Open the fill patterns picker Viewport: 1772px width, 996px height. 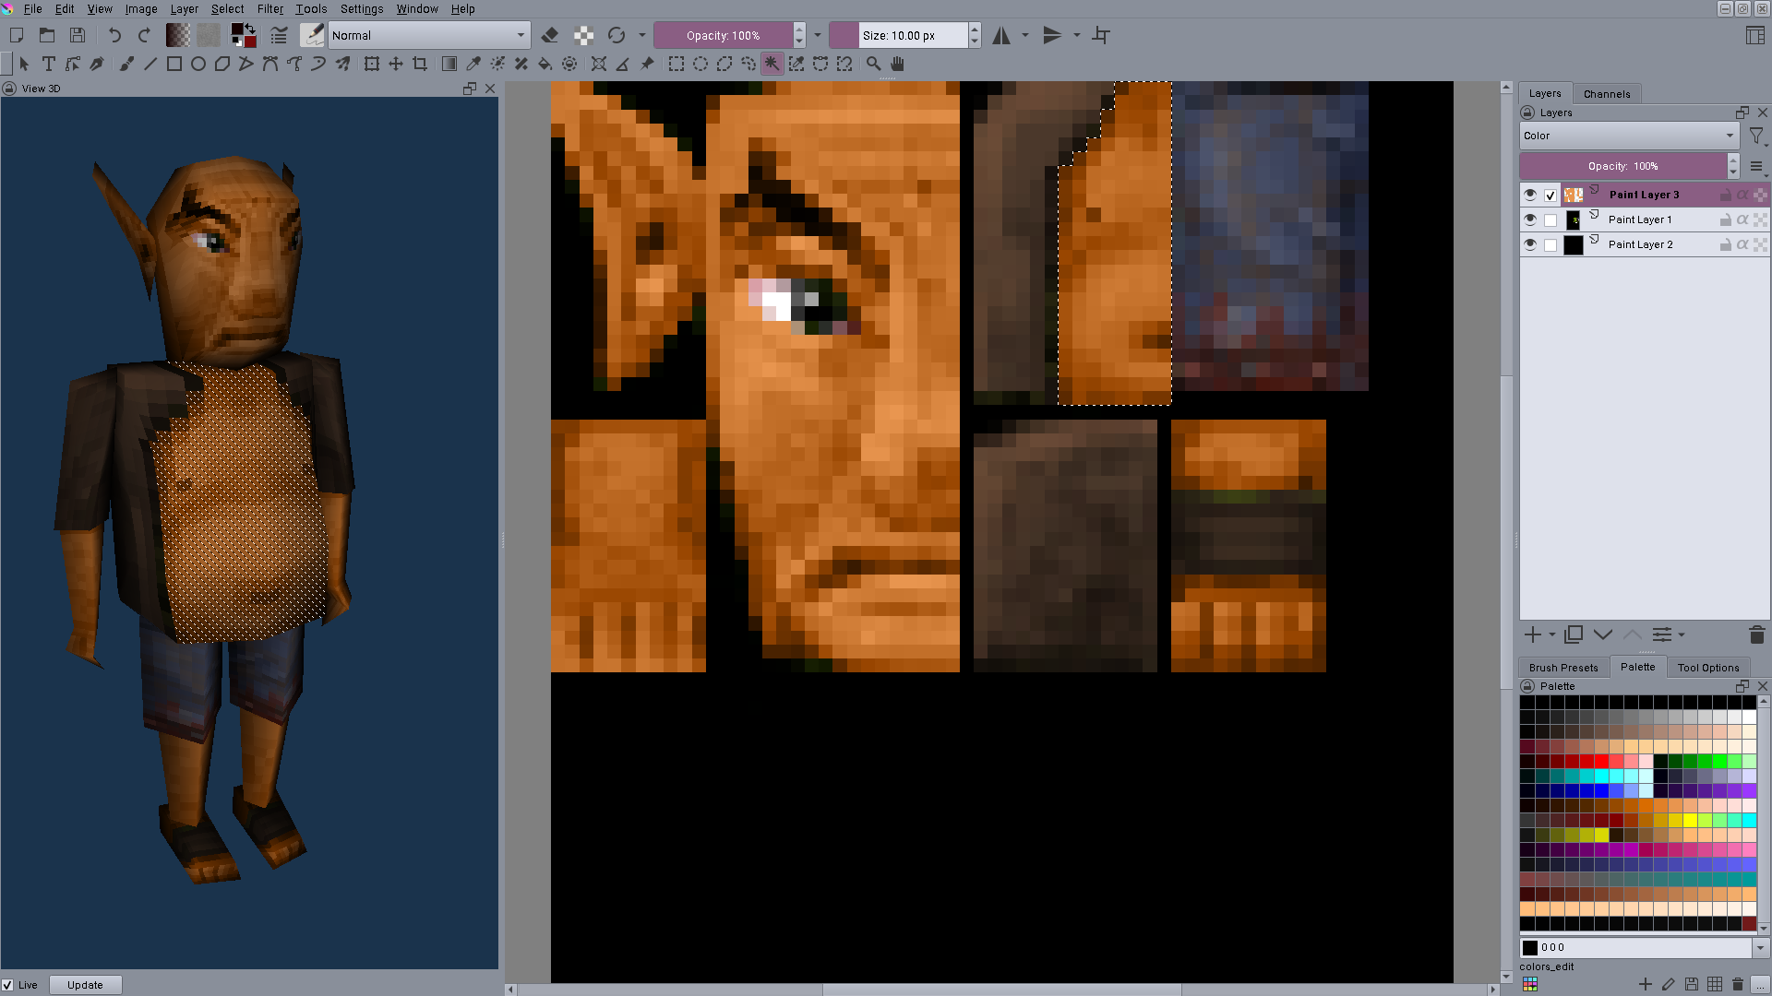[x=209, y=36]
